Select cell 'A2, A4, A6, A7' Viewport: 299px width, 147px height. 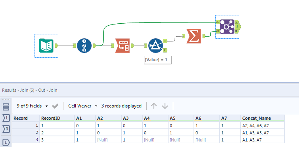click(263, 125)
